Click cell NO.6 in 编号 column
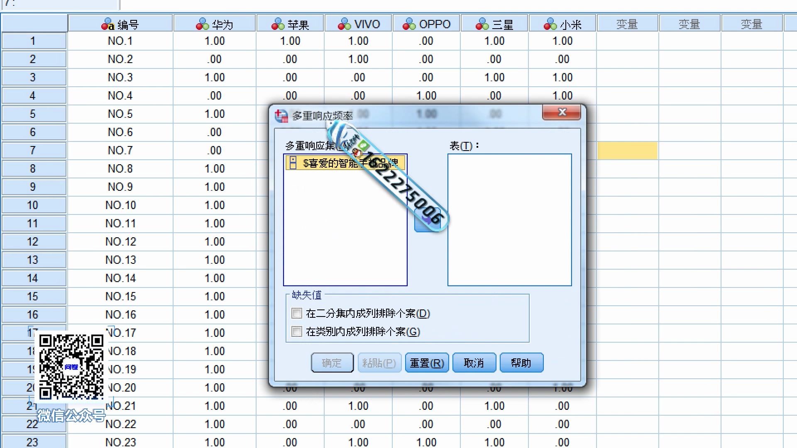The height and width of the screenshot is (448, 797). [120, 132]
